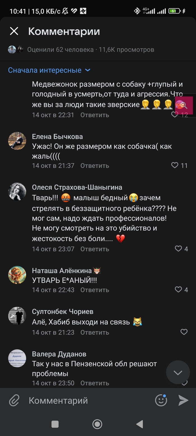Reply to Валера Дуданов's comment
The width and height of the screenshot is (196, 436).
click(95, 383)
